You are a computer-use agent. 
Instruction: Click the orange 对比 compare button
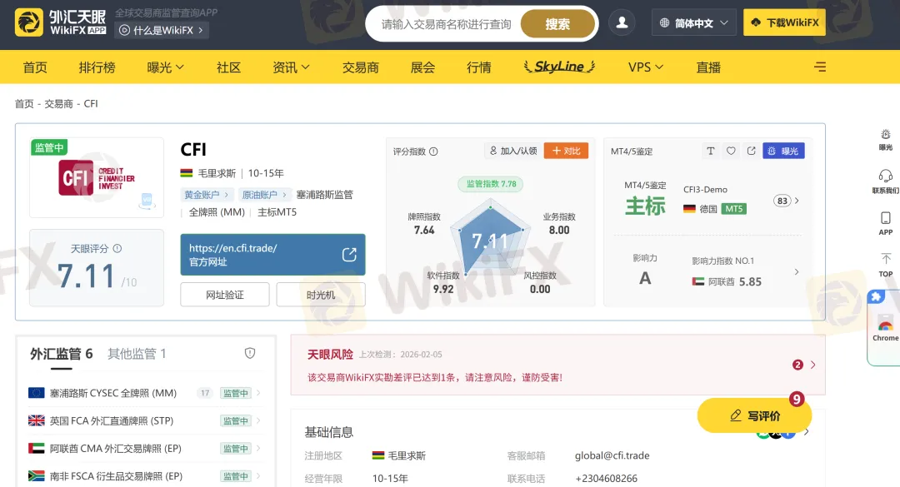coord(566,151)
